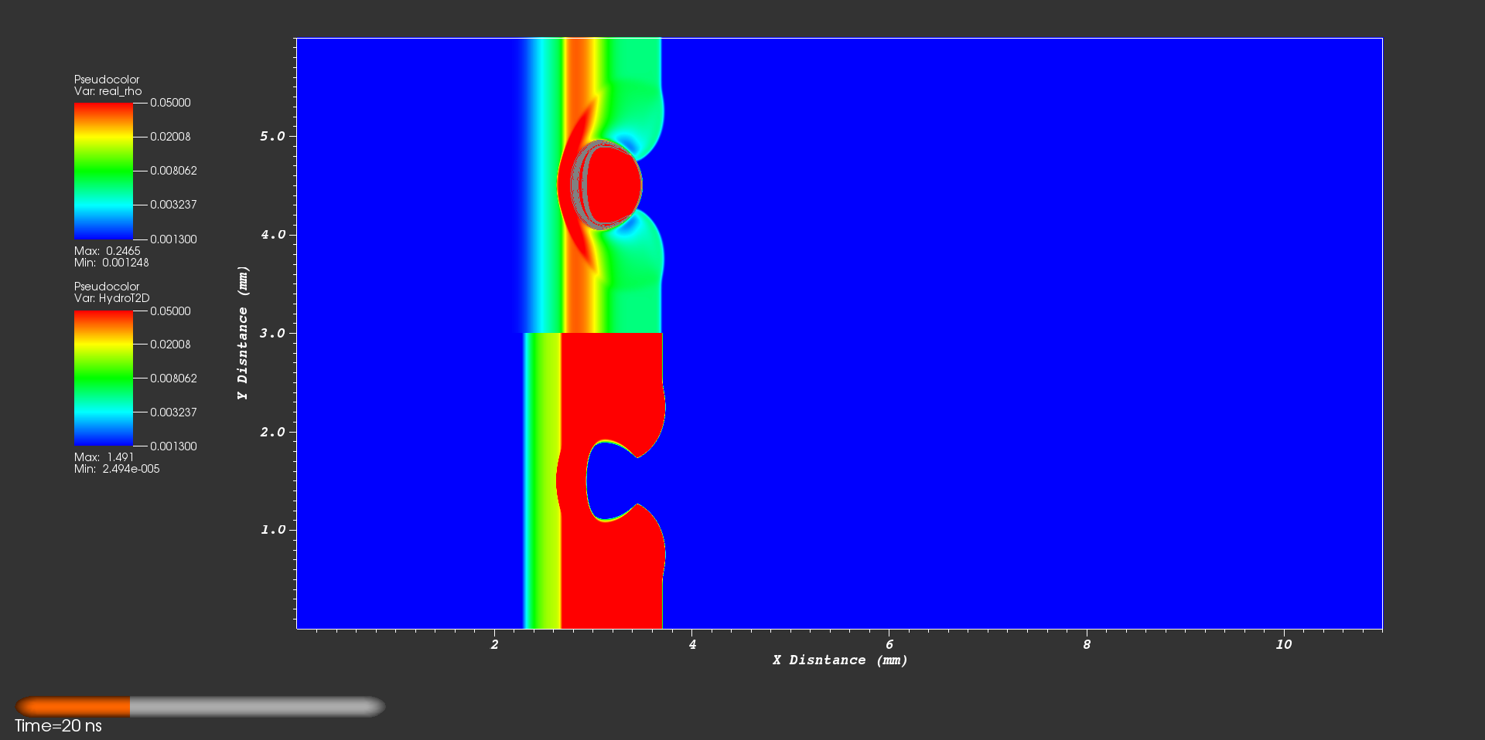Click y-axis tick label '1.0'
This screenshot has width=1485, height=740.
tap(272, 530)
